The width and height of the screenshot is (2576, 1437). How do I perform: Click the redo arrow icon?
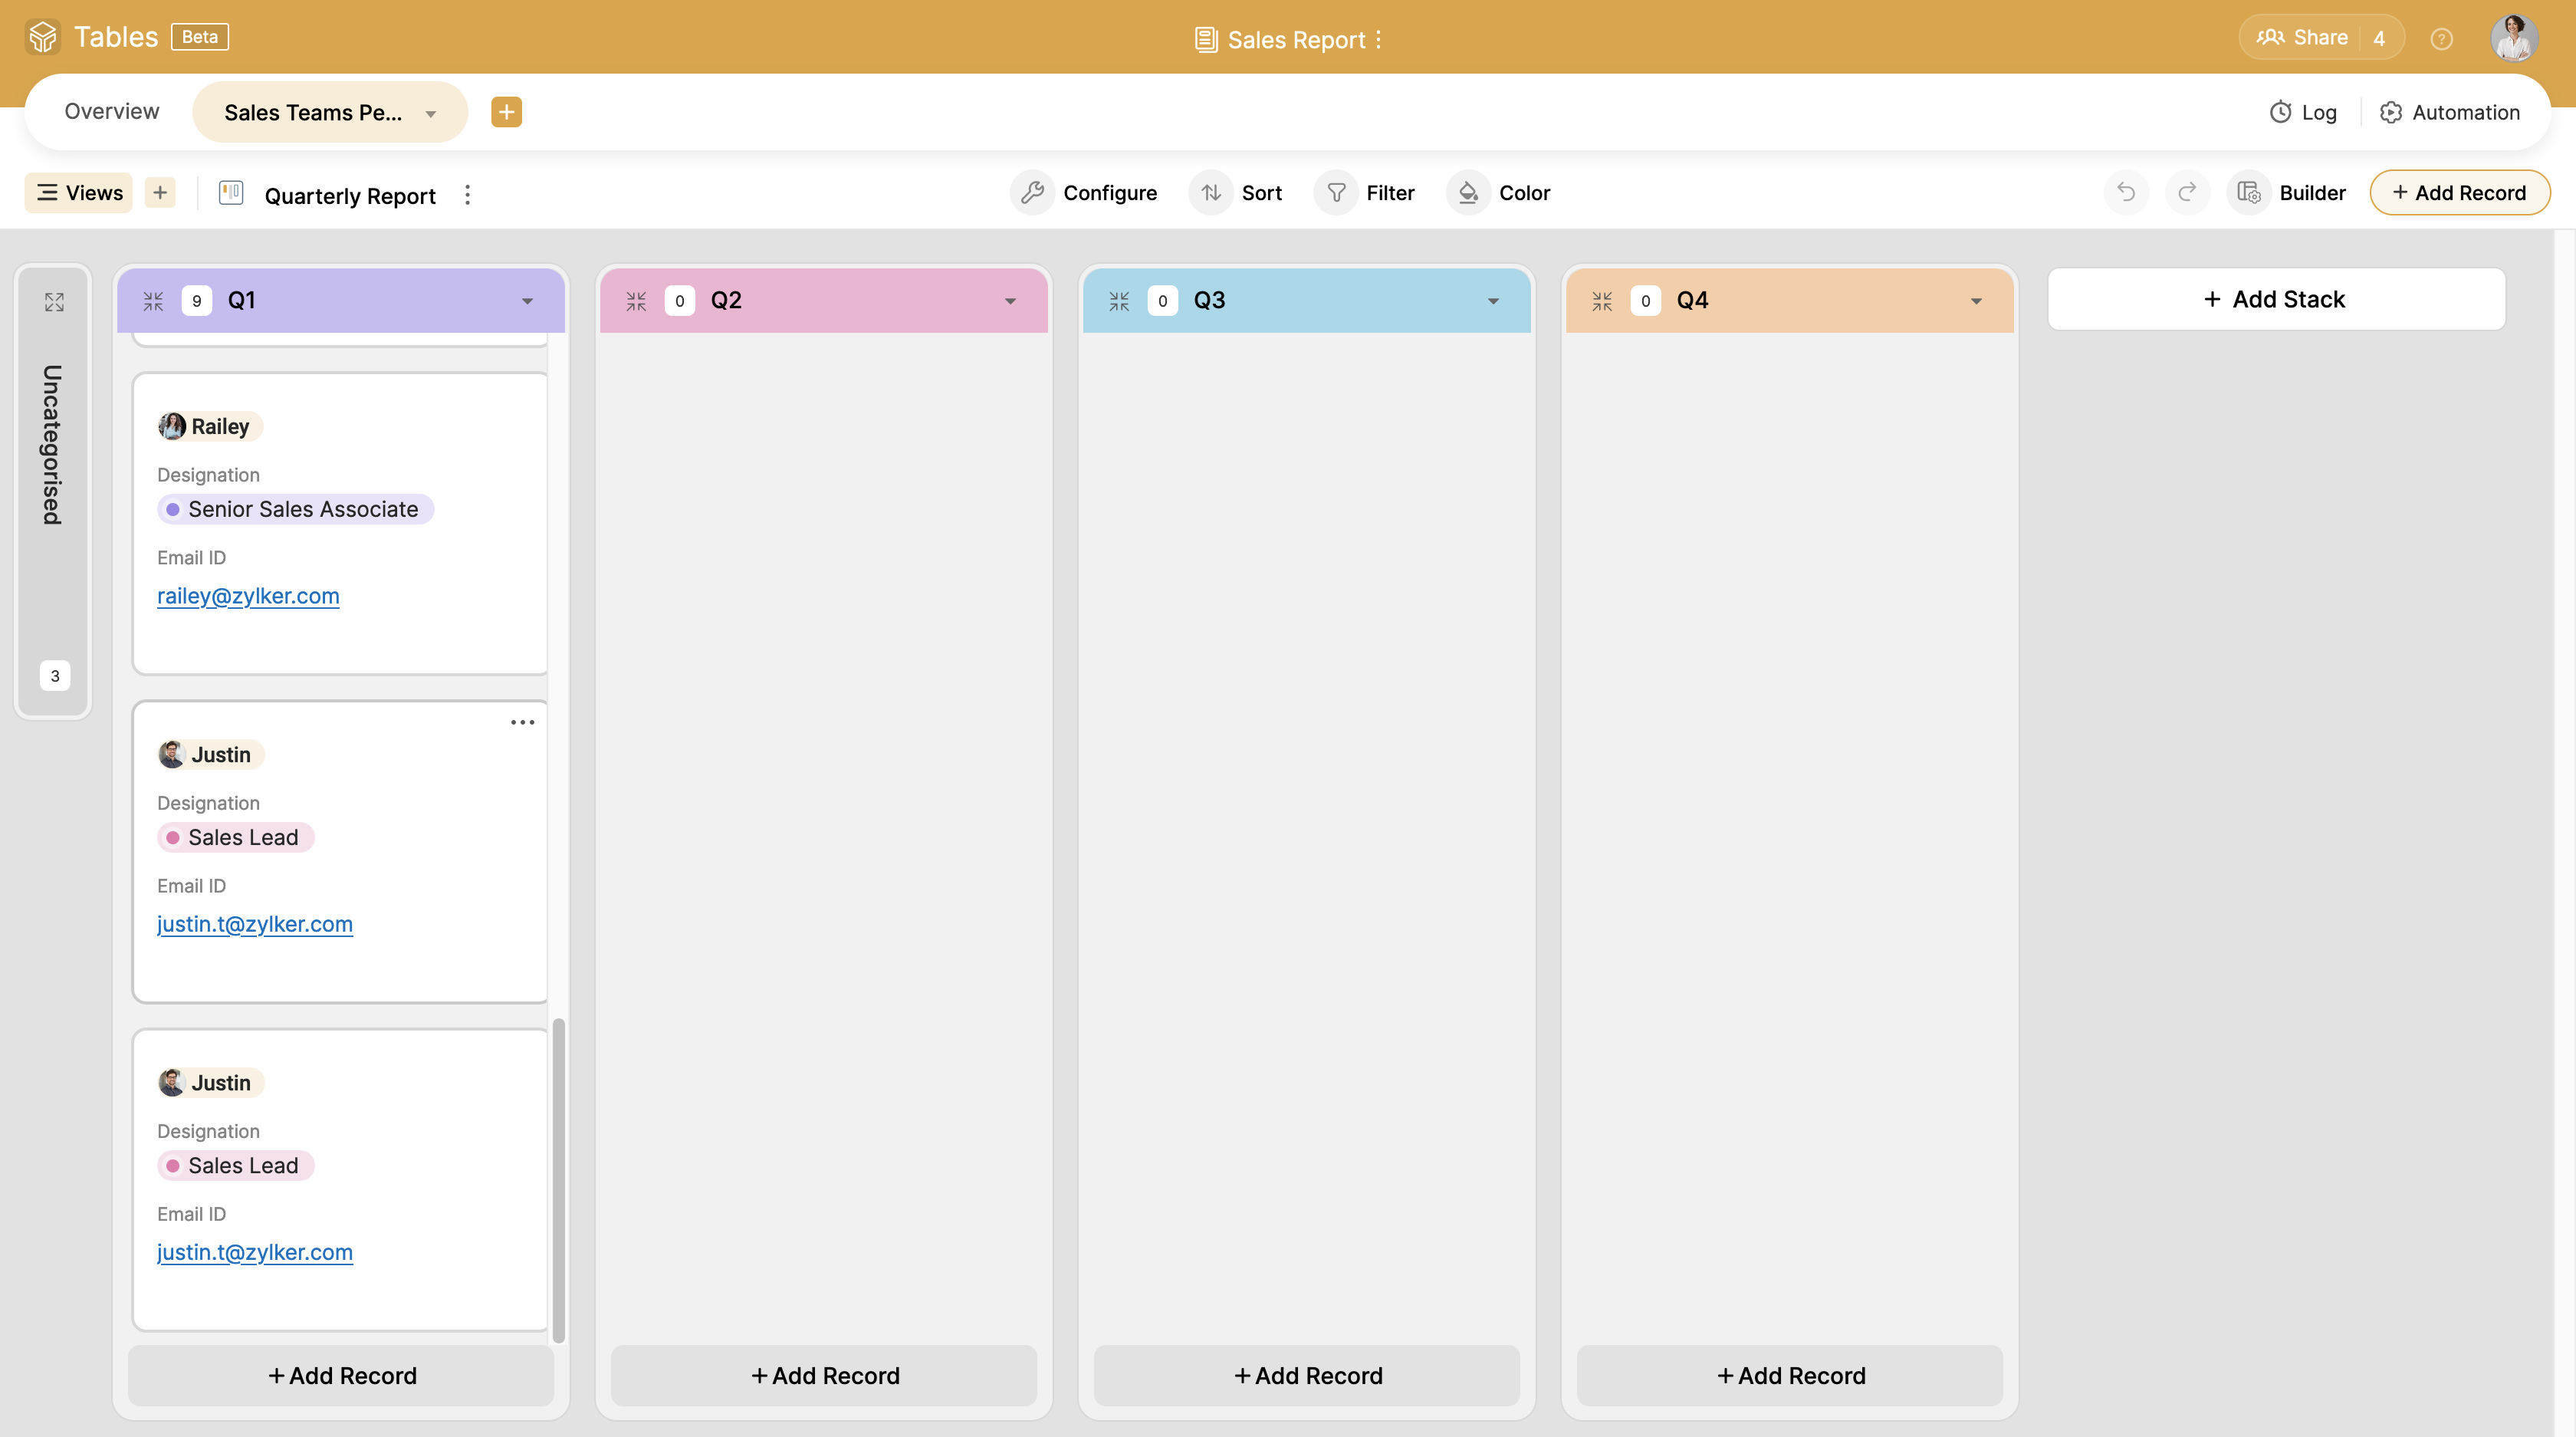pos(2187,191)
